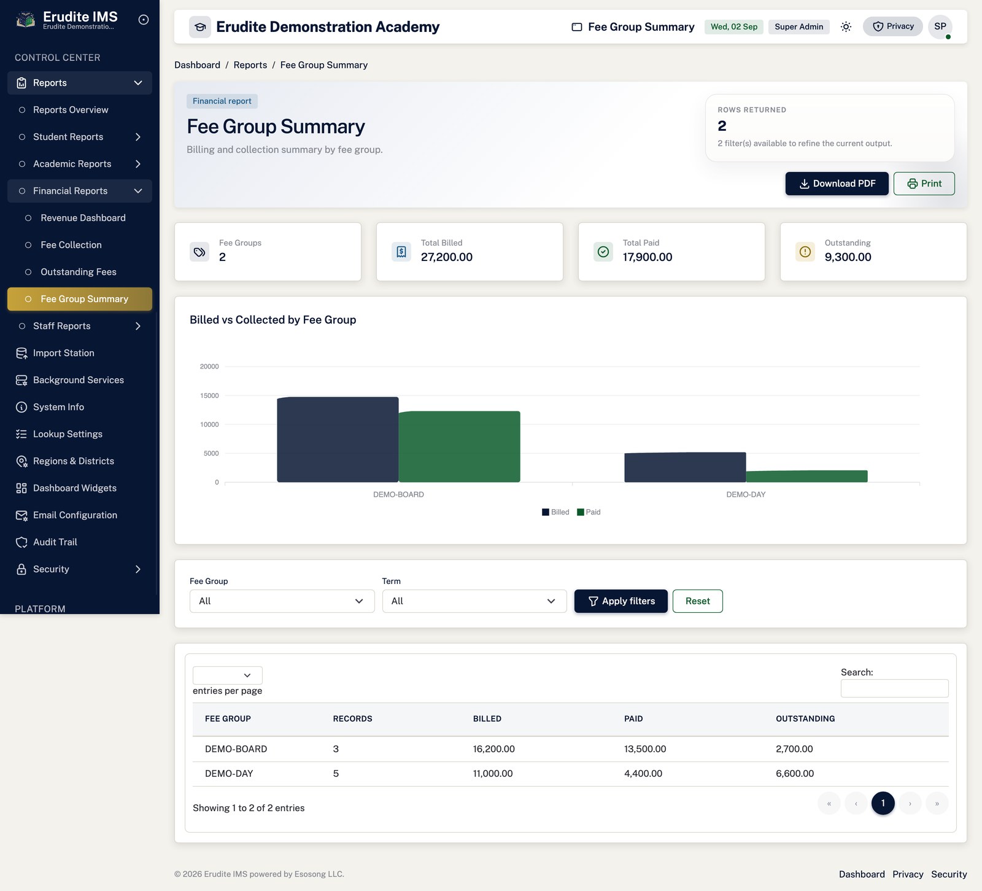Open the entries per page dropdown
The image size is (982, 891).
228,675
